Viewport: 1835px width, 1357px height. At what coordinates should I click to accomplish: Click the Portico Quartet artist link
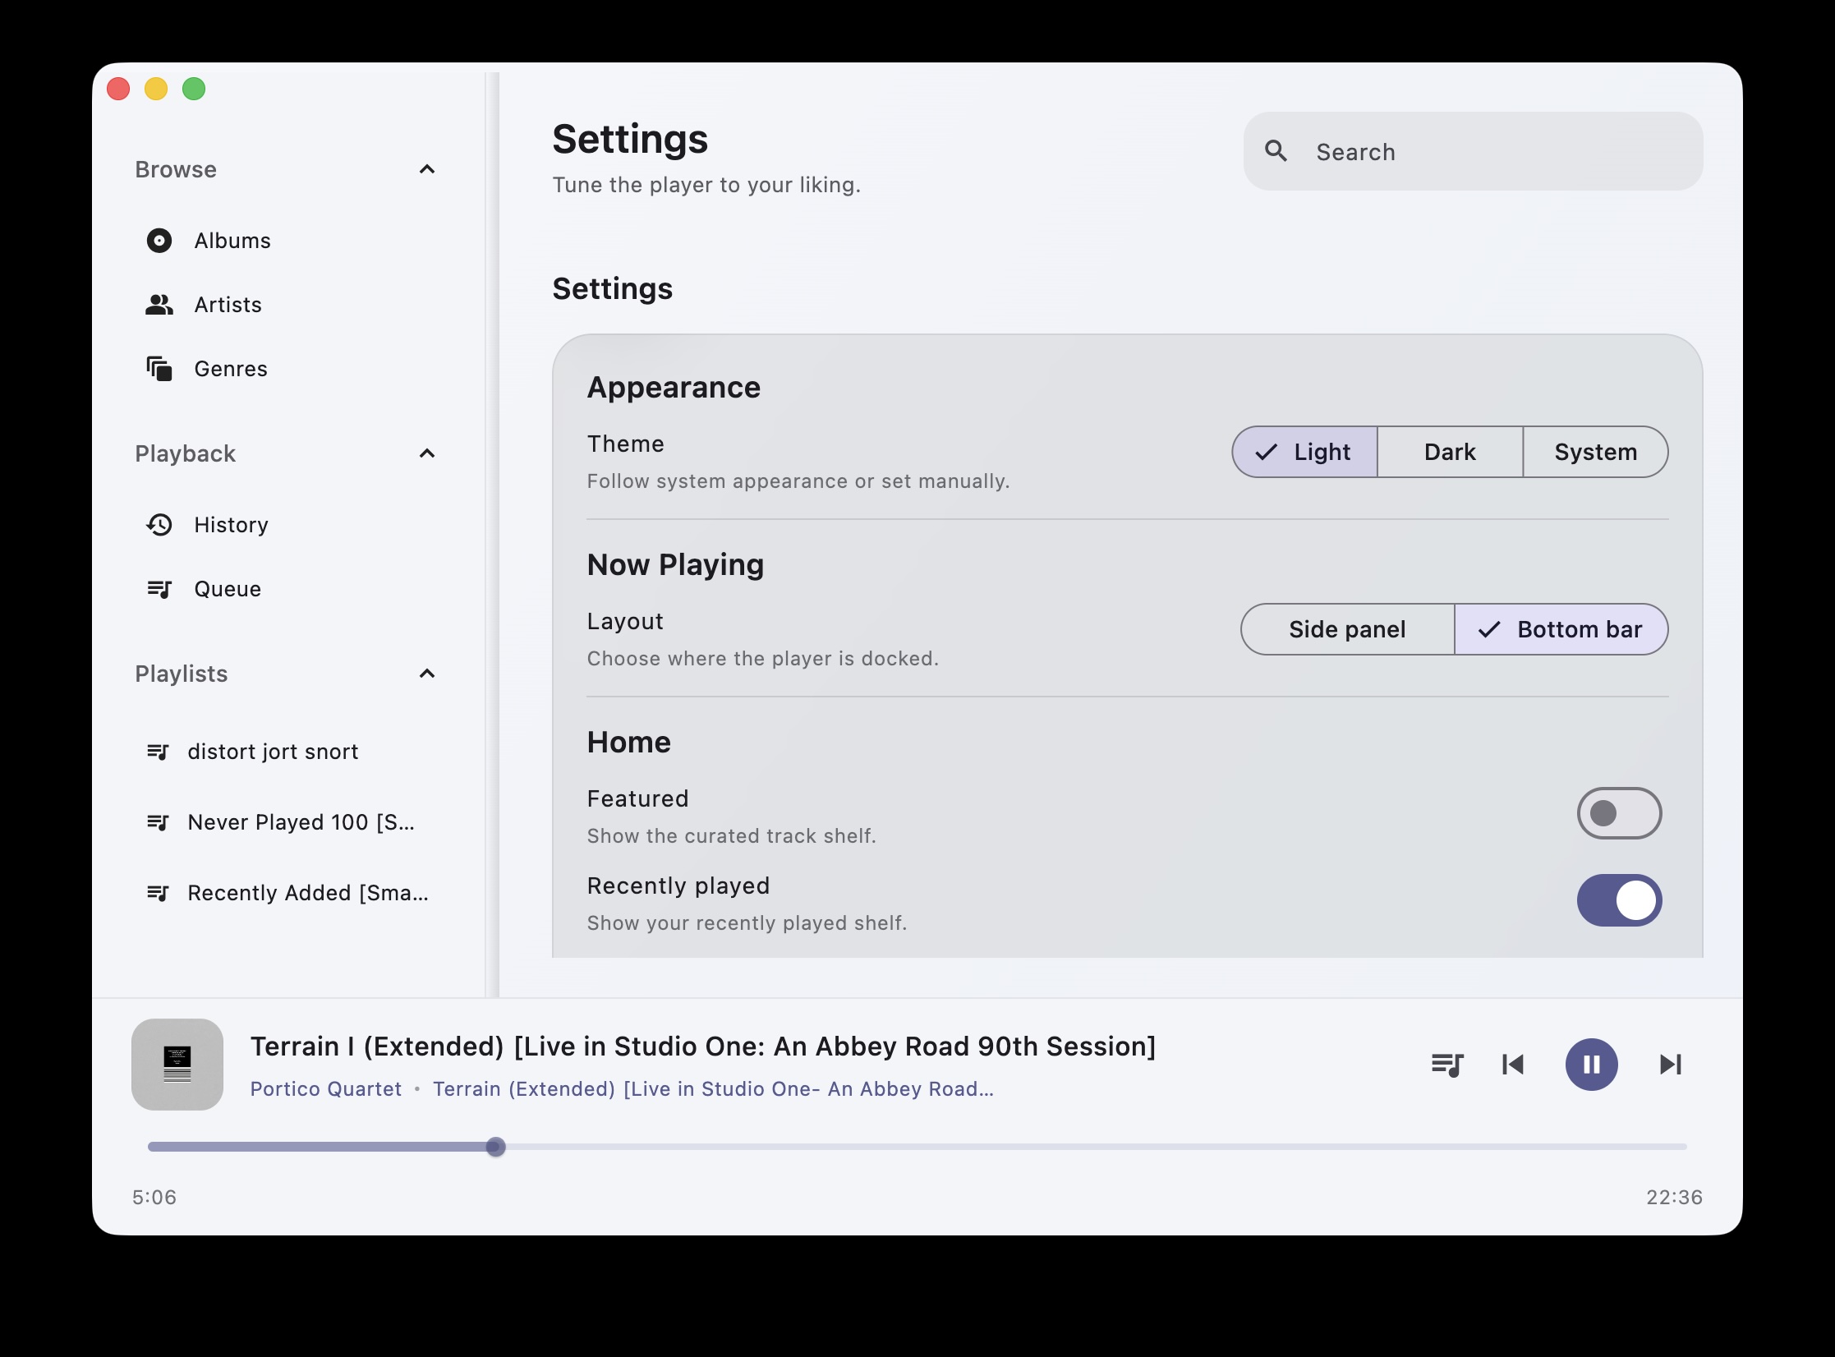point(326,1089)
